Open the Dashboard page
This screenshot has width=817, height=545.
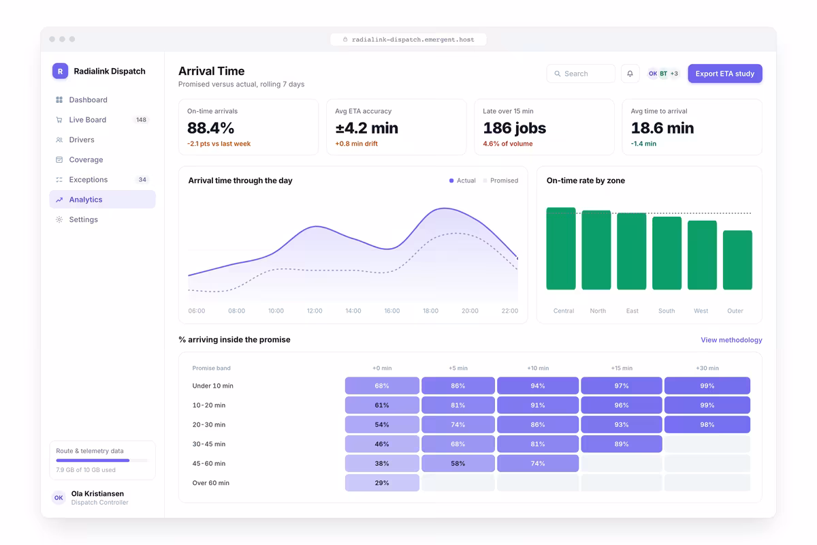[x=102, y=100]
